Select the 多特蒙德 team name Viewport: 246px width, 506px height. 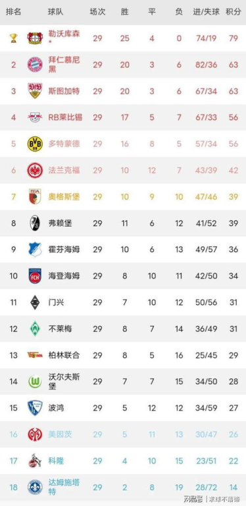[x=64, y=144]
